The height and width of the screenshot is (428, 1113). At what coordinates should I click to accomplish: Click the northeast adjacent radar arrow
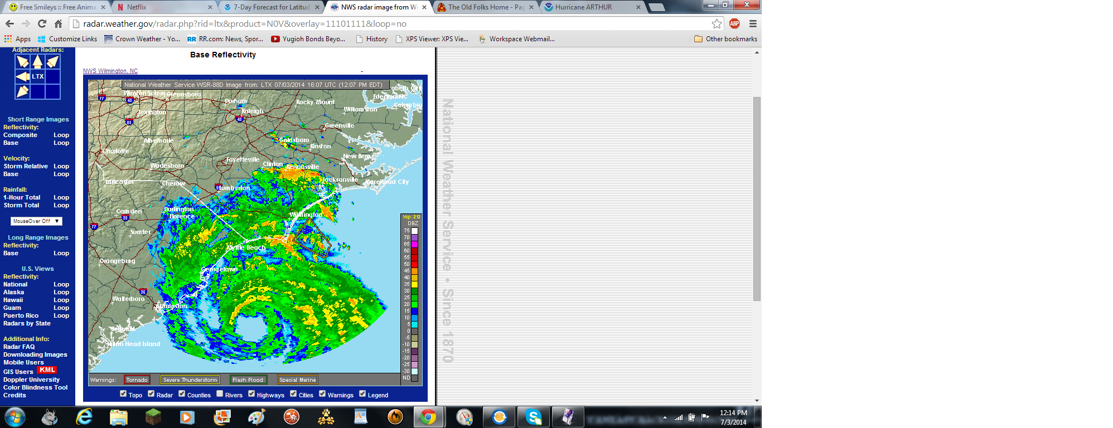click(52, 62)
